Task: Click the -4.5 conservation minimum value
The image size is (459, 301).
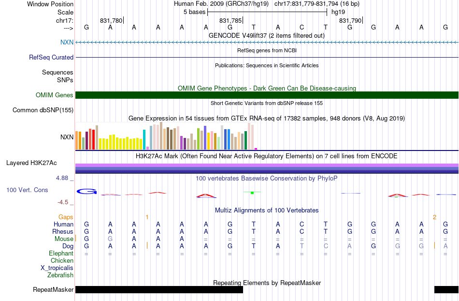Action: [63, 202]
